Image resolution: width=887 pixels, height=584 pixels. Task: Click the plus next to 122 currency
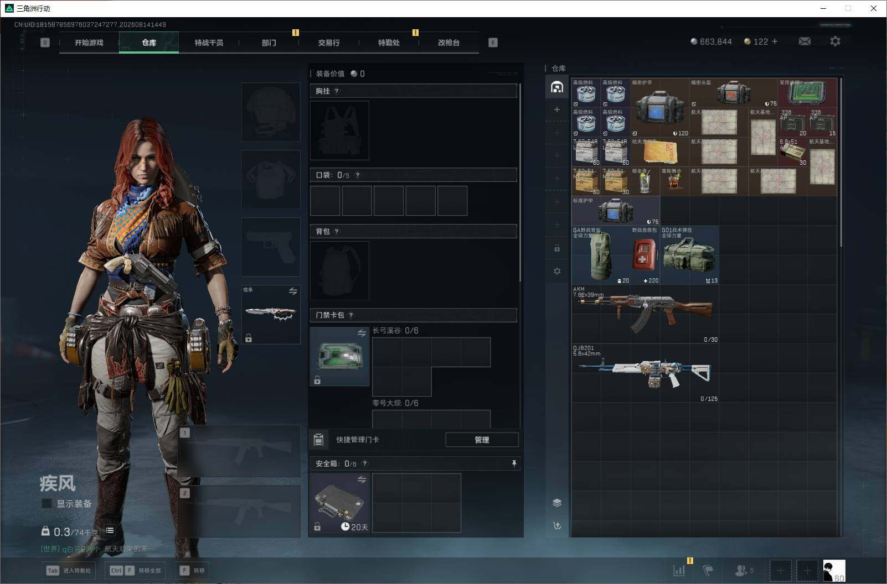pyautogui.click(x=774, y=41)
